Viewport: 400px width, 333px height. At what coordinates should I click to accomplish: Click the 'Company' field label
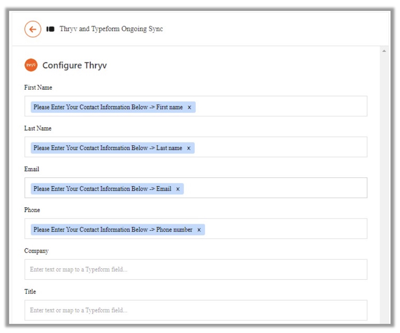point(37,251)
